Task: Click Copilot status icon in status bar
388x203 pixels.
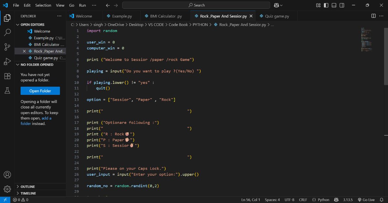Action: tap(336, 200)
